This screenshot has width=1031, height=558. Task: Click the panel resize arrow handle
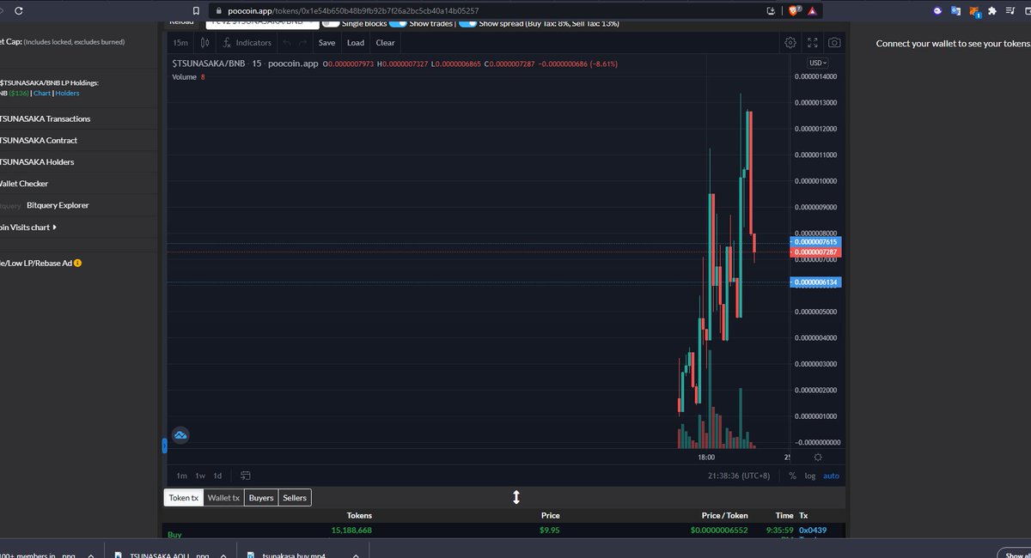click(x=516, y=497)
